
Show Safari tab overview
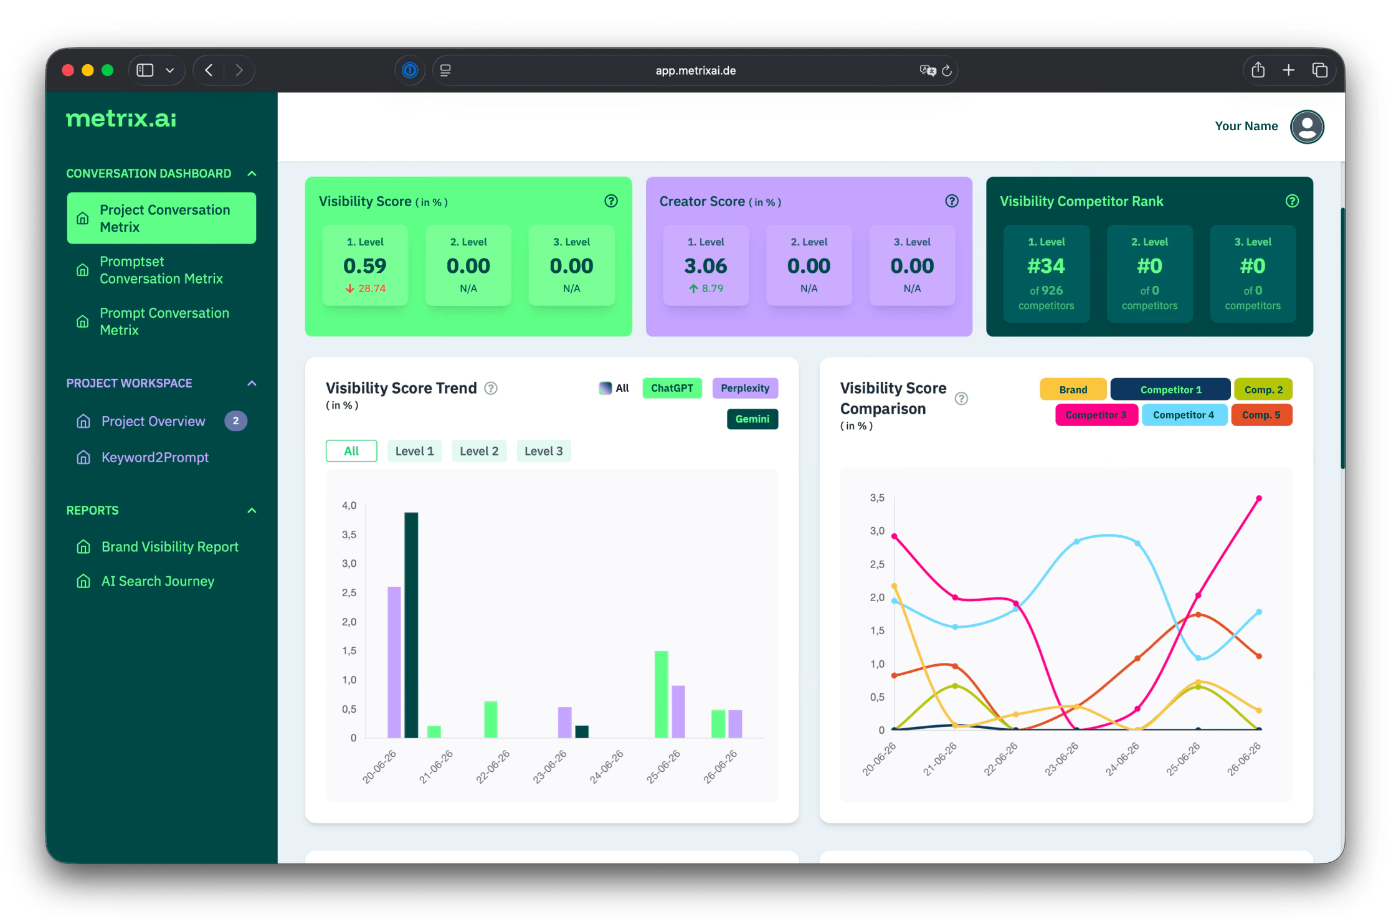pos(1319,70)
